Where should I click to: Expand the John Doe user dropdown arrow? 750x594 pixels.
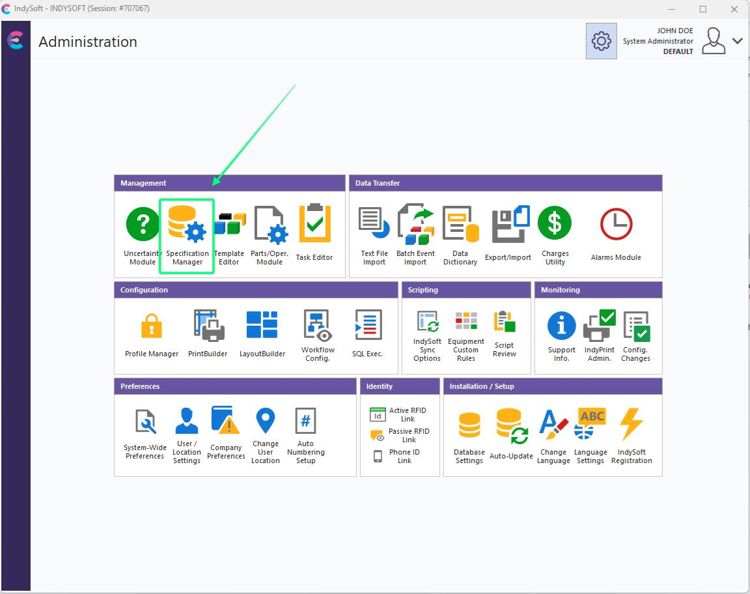click(737, 41)
